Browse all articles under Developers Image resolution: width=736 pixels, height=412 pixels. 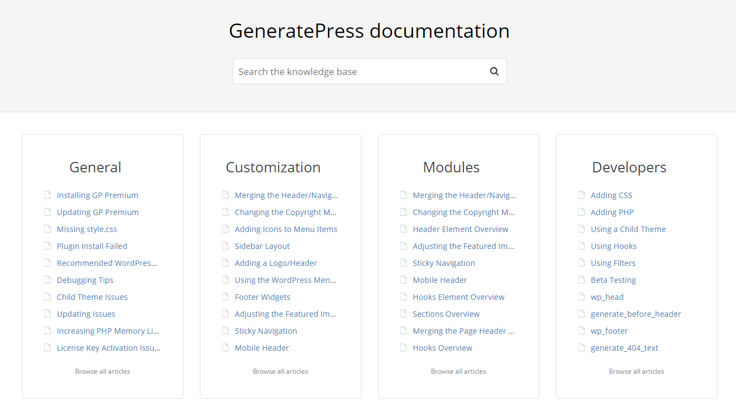[x=636, y=371]
